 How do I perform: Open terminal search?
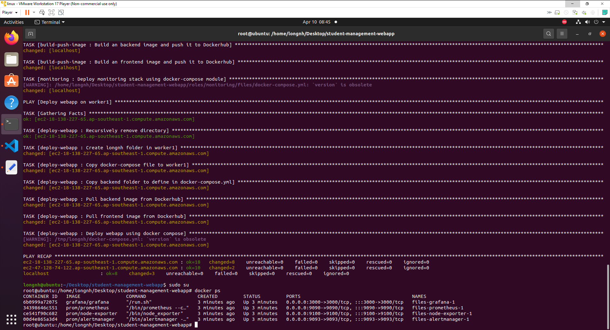pyautogui.click(x=549, y=34)
